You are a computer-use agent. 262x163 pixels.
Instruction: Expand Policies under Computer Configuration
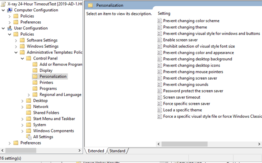(x=10, y=16)
